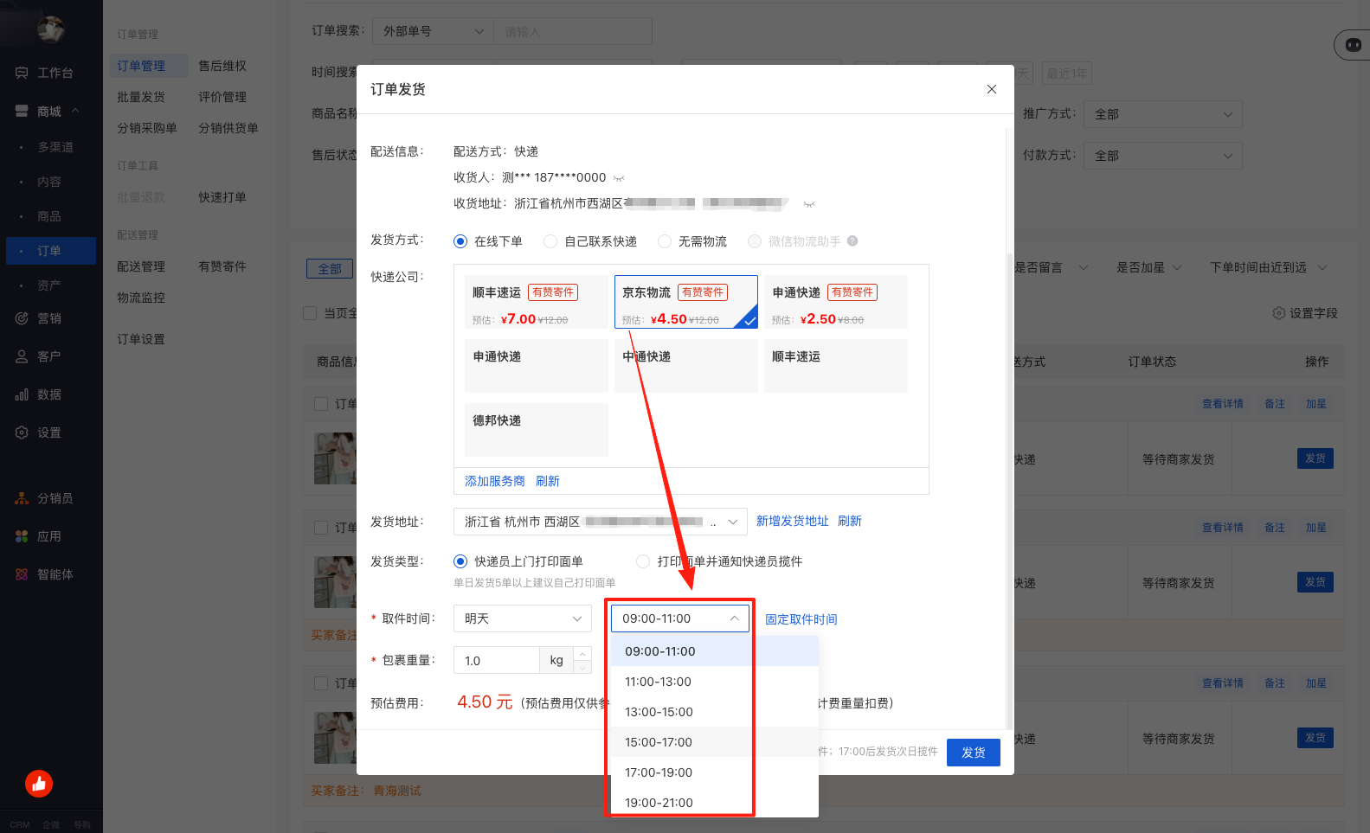Open 物流监控 in the submenu

(x=141, y=298)
